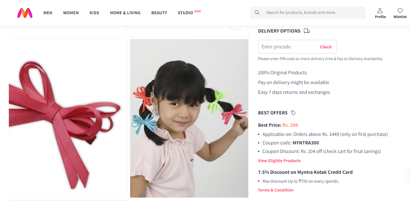Open the MEN menu
Viewport: 410px width, 201px height.
pos(48,13)
